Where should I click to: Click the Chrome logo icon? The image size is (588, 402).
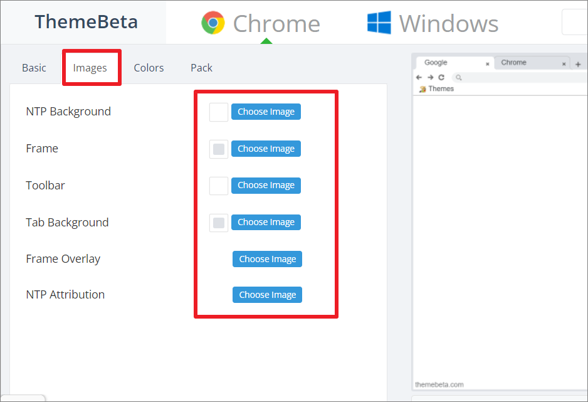213,23
